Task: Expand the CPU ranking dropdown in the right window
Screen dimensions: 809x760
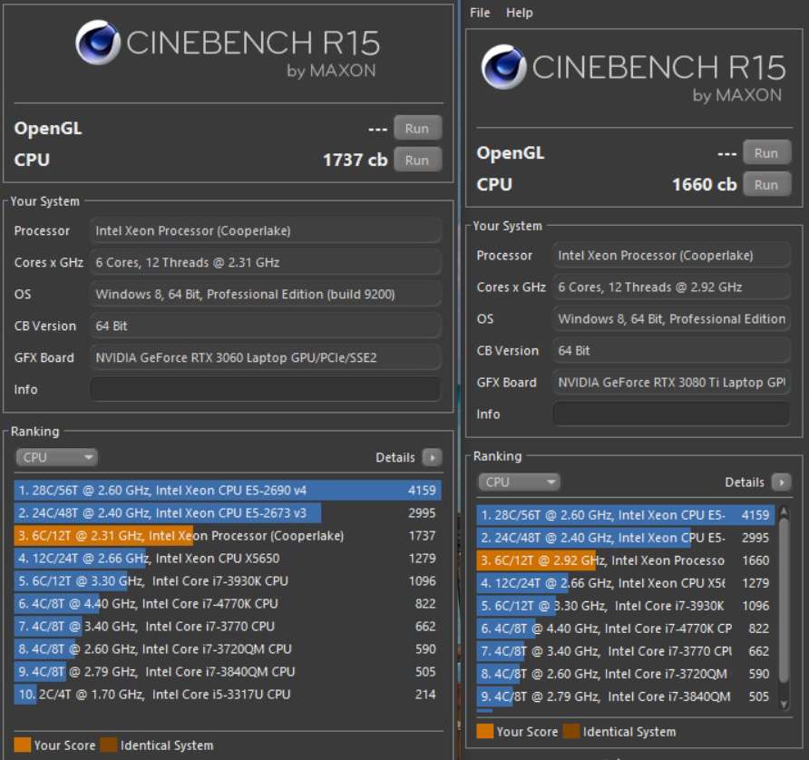Action: pyautogui.click(x=520, y=482)
